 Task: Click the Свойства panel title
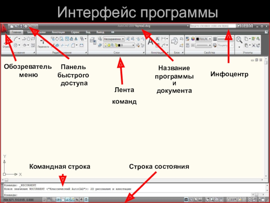click(209, 52)
